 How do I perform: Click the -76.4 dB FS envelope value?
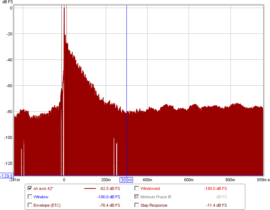tap(110, 205)
